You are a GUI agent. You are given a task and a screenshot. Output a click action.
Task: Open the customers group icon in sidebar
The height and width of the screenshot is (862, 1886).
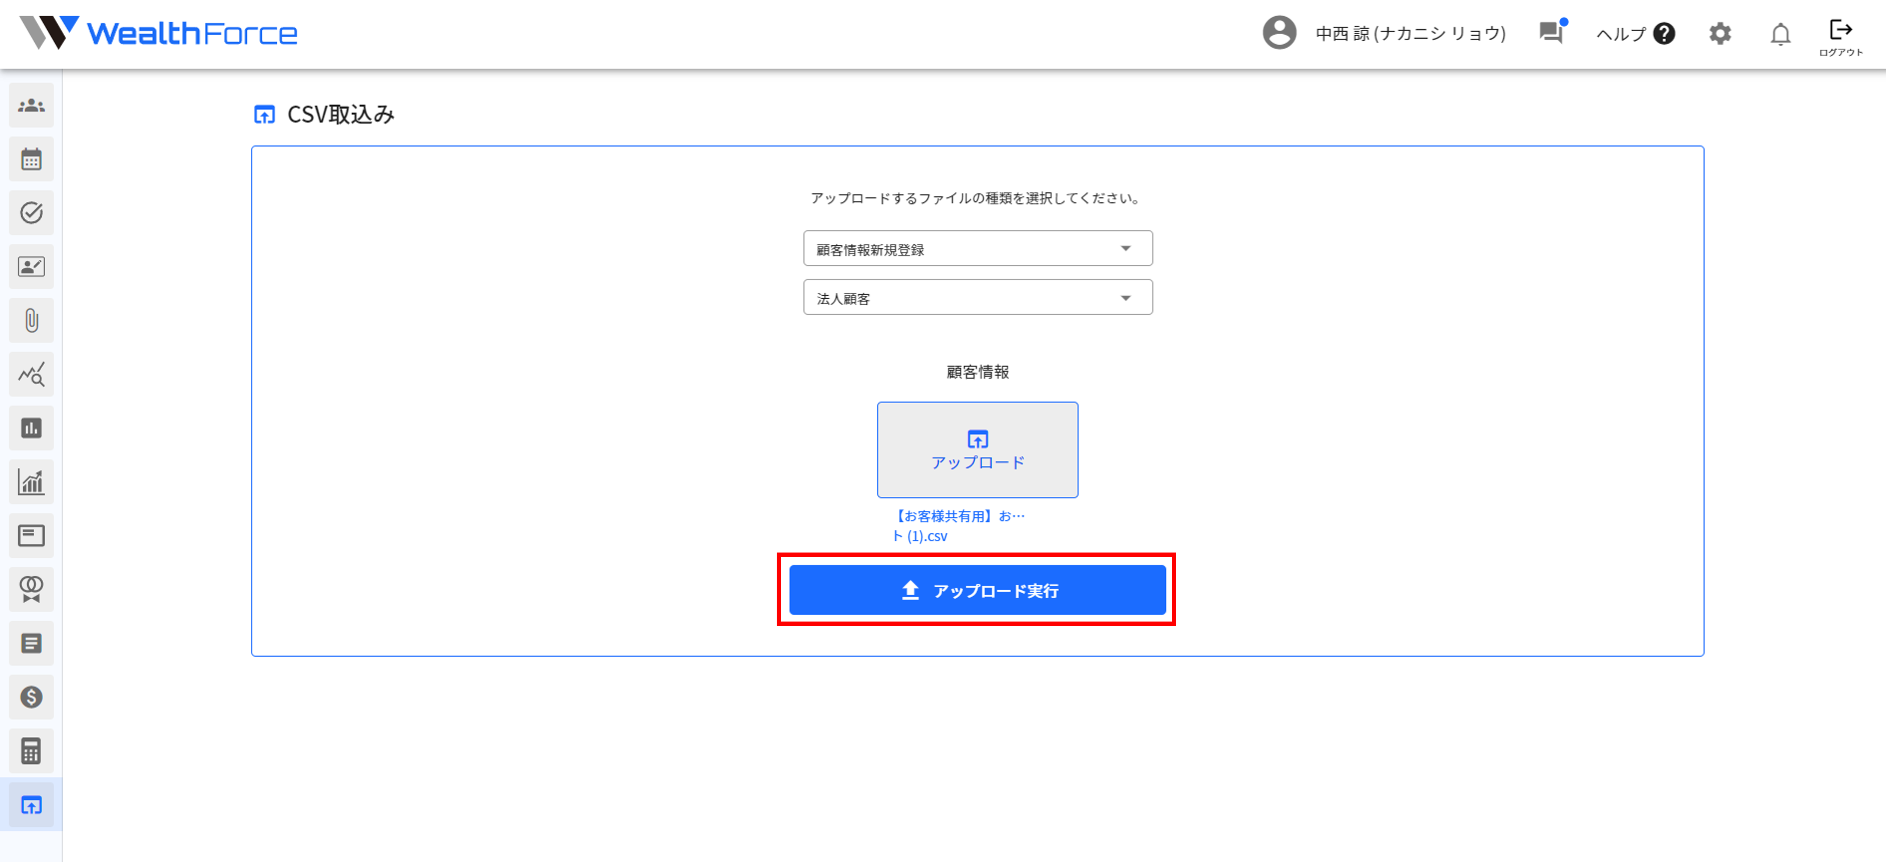31,106
